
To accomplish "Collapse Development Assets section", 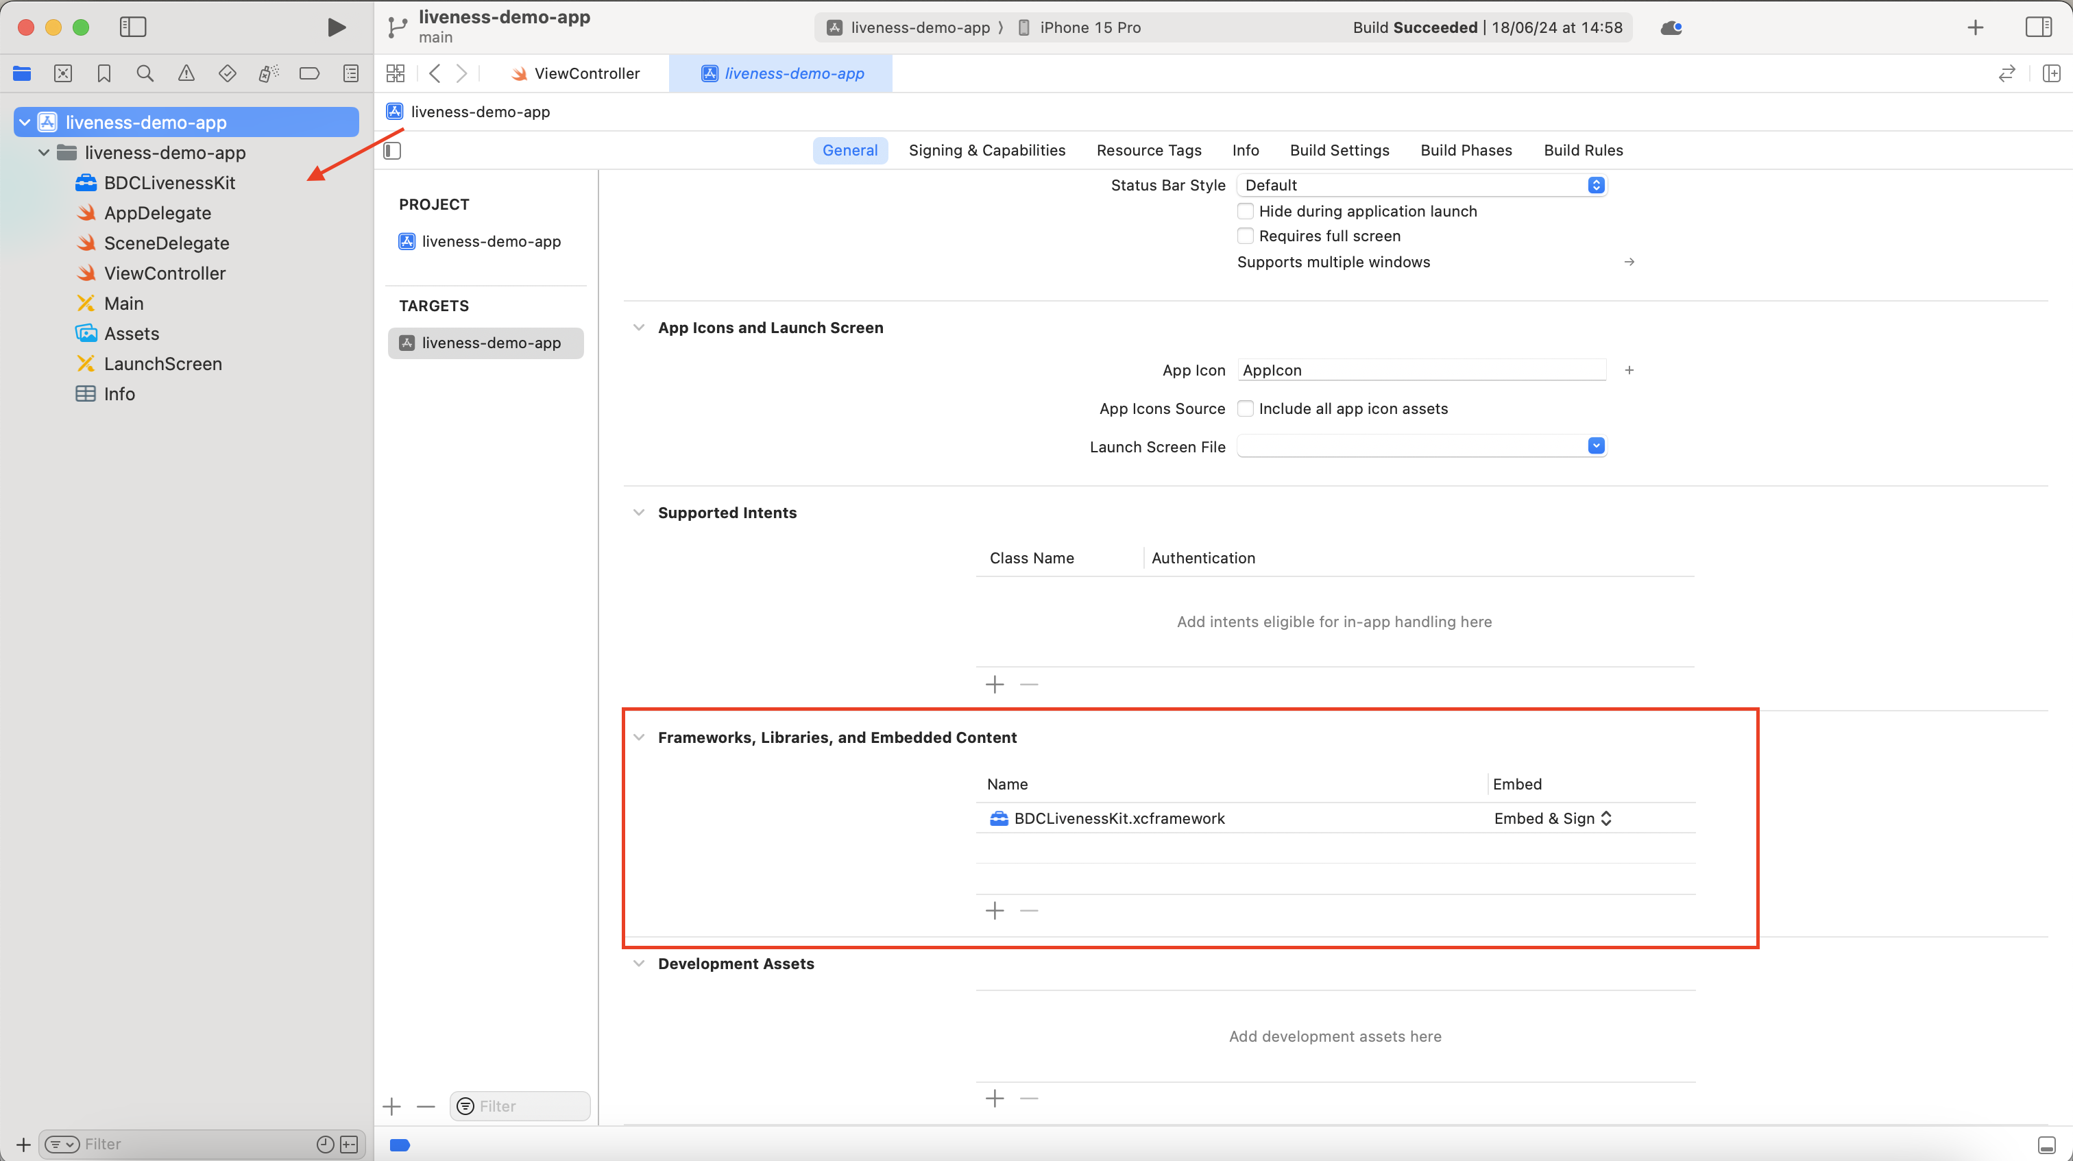I will coord(638,963).
